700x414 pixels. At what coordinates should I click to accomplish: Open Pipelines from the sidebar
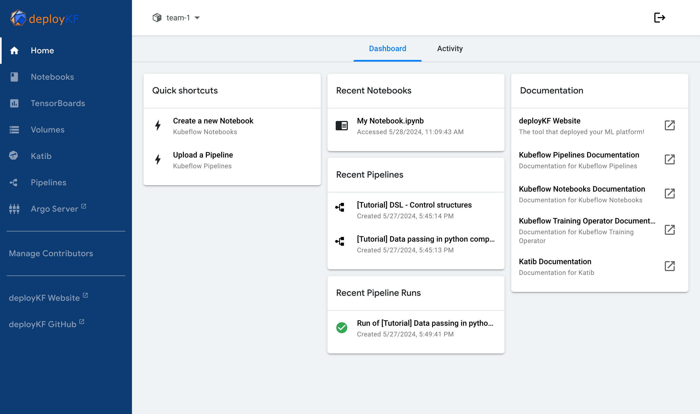pos(66,183)
